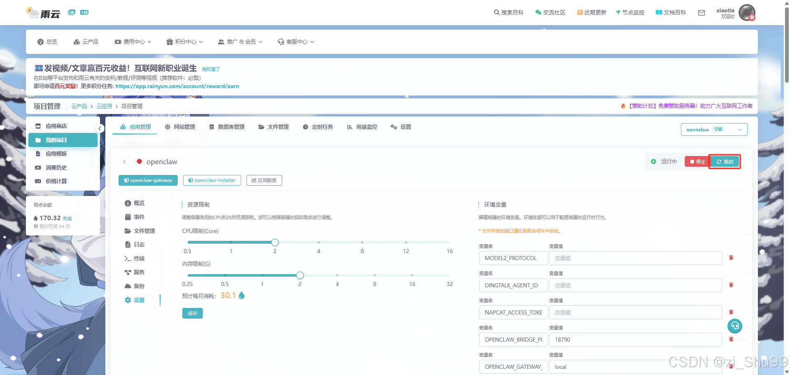This screenshot has width=790, height=375.
Task: Click the trash icon for NAPCAT_ACCESS_TOKE
Action: point(731,312)
